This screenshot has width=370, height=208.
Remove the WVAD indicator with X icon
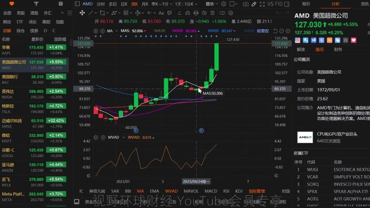click(x=103, y=137)
